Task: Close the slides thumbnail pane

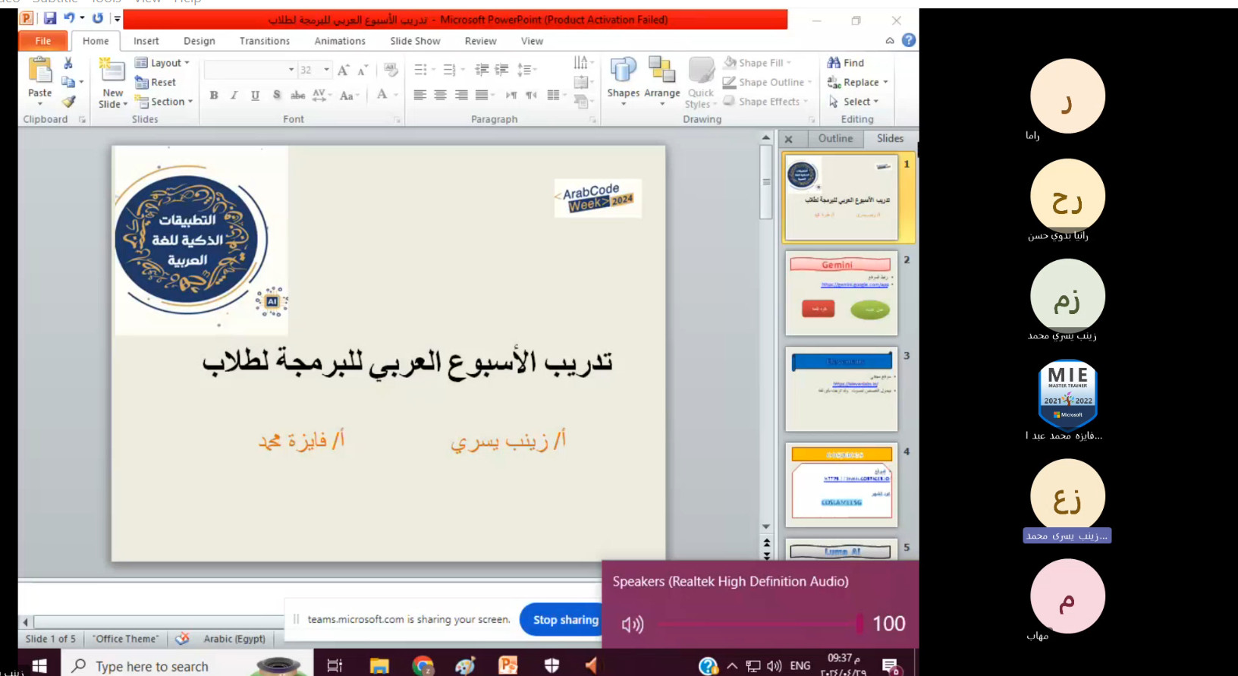Action: pyautogui.click(x=789, y=139)
